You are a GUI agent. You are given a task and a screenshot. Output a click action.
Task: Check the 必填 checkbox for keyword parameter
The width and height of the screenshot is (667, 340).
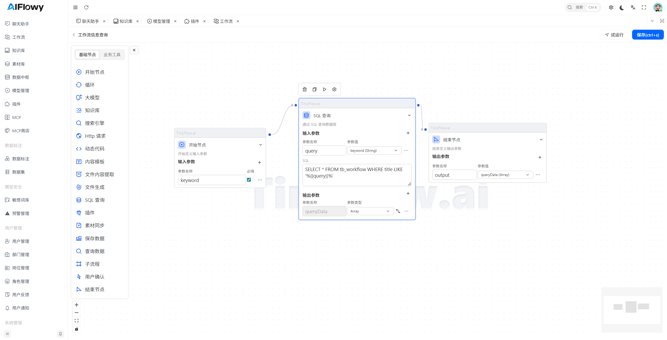coord(249,180)
